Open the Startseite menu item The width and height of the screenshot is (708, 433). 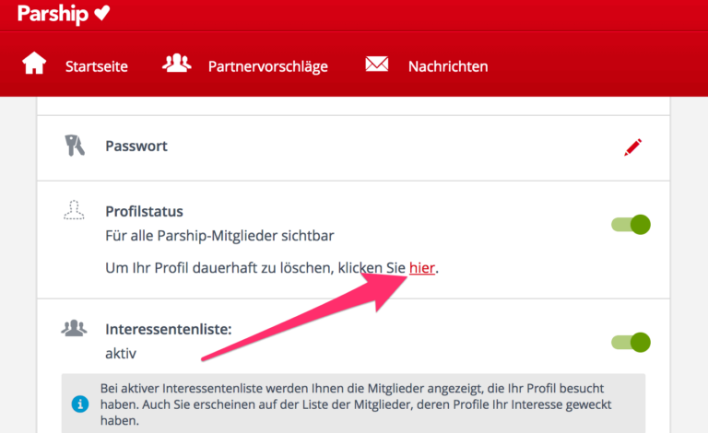tap(96, 66)
